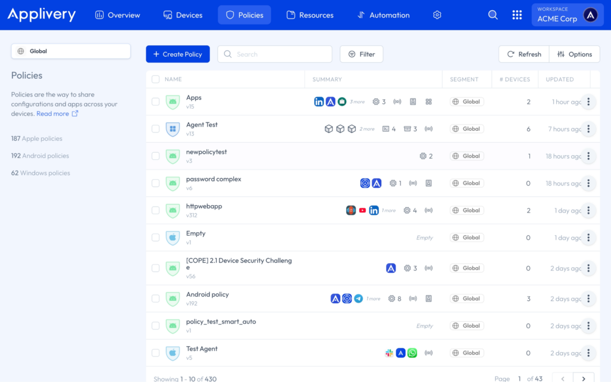The height and width of the screenshot is (382, 611).
Task: Click the YouTube icon in httpwebapp row
Action: pos(362,210)
